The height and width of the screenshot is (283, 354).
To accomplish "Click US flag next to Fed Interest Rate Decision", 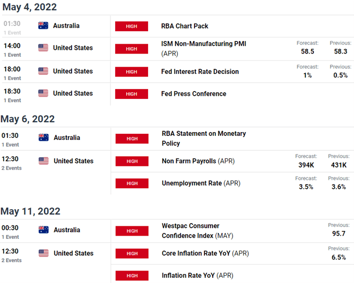I will (x=43, y=71).
